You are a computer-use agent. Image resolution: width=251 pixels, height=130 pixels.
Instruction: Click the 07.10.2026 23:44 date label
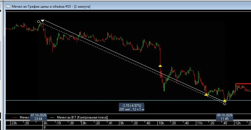[x=38, y=117]
